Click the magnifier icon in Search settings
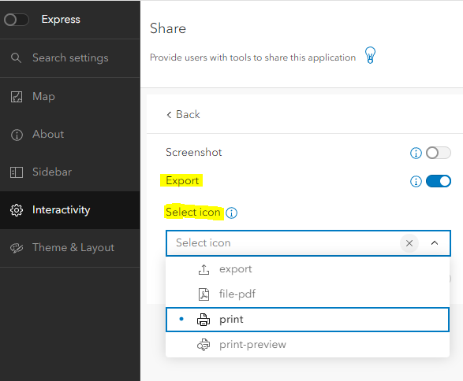463x381 pixels. (x=16, y=57)
